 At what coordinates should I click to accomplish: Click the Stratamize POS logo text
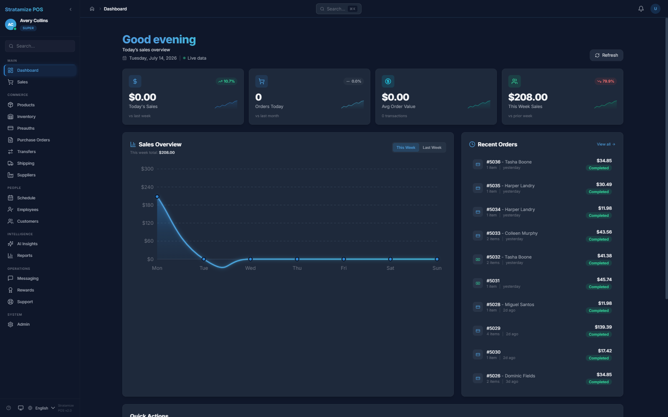pyautogui.click(x=24, y=9)
